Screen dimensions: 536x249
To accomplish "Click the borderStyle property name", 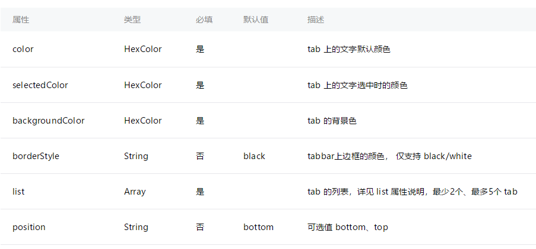I will [x=36, y=156].
